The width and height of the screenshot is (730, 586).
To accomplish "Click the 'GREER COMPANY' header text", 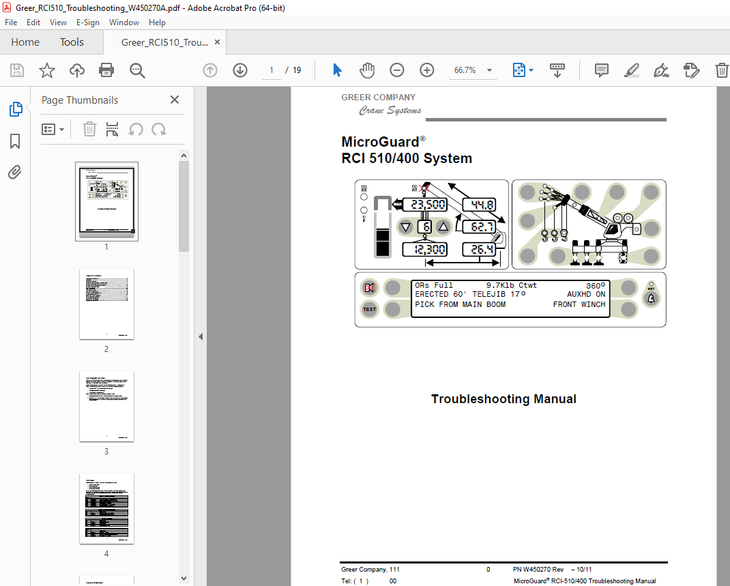I will point(378,98).
